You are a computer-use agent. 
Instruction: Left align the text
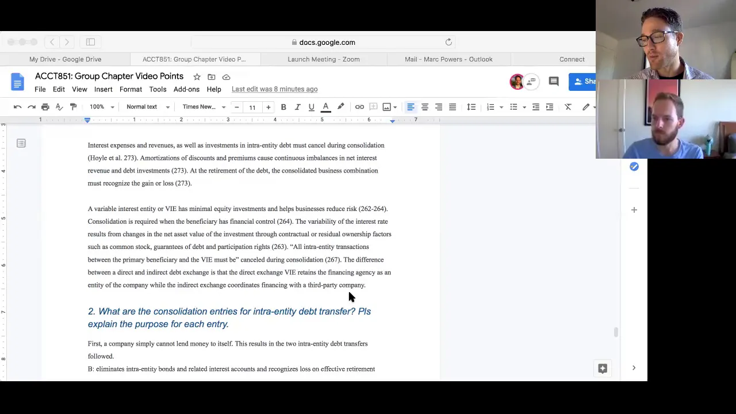[x=411, y=107]
